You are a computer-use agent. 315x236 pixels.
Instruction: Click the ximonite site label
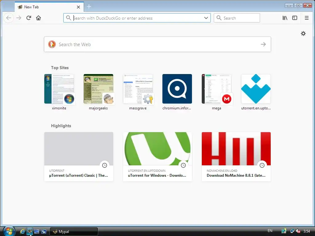click(x=59, y=108)
